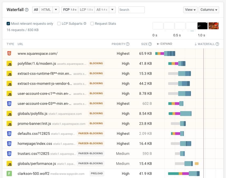Image resolution: width=226 pixels, height=178 pixels.
Task: Click the Waterfall help question mark icon
Action: point(27,10)
